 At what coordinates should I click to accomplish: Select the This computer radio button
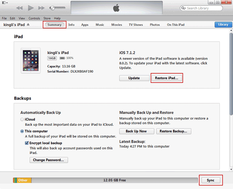point(22,131)
